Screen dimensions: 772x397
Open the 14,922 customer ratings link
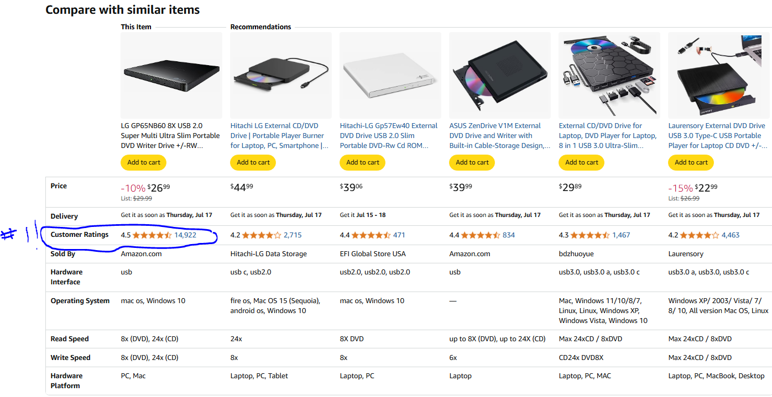tap(185, 235)
